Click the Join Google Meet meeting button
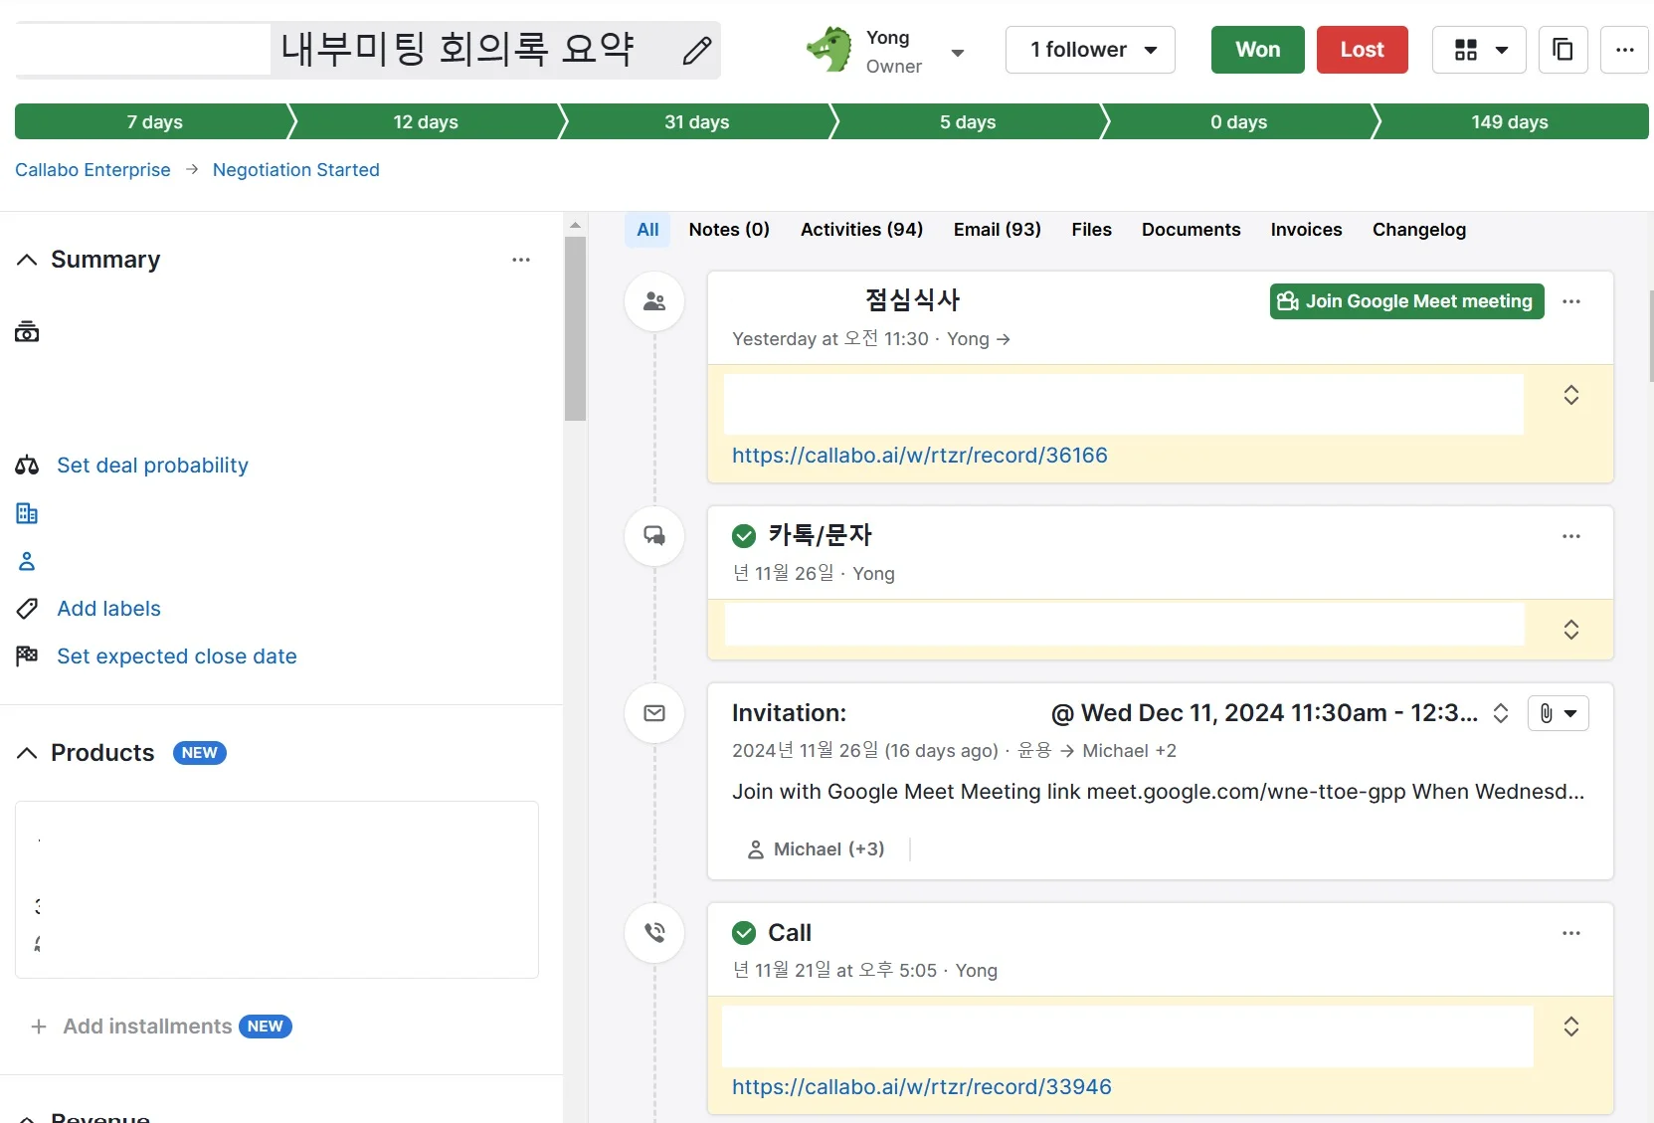This screenshot has width=1654, height=1123. coord(1405,301)
